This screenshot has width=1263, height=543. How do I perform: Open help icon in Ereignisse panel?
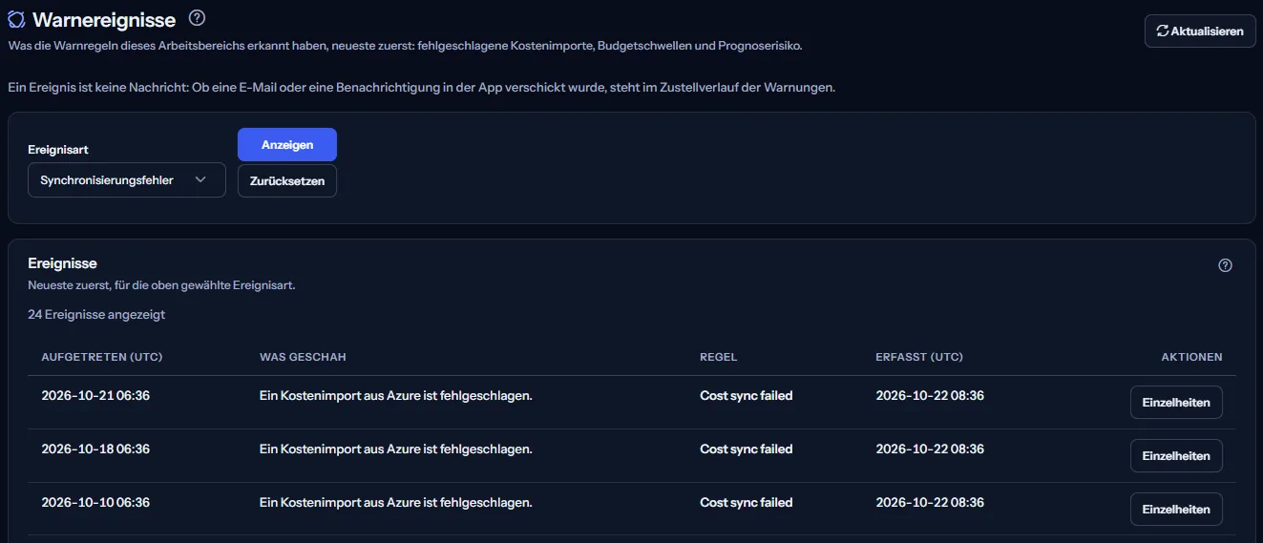pyautogui.click(x=1226, y=265)
